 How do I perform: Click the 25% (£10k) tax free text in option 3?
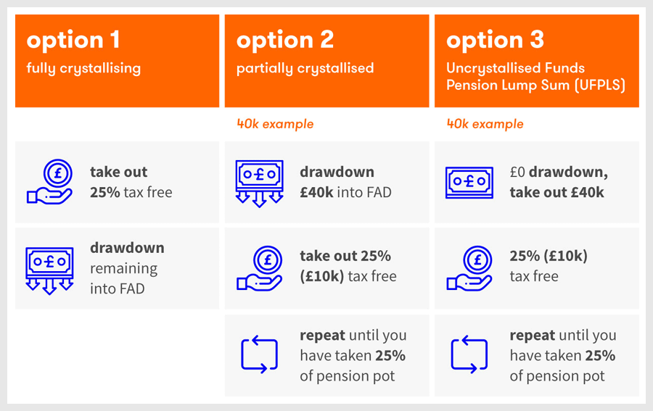tap(549, 266)
